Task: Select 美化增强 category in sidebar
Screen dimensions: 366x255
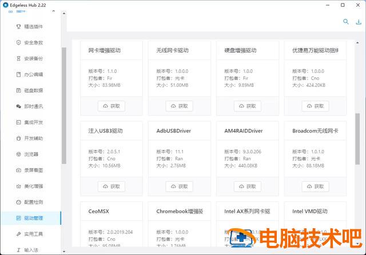Action: (30, 186)
